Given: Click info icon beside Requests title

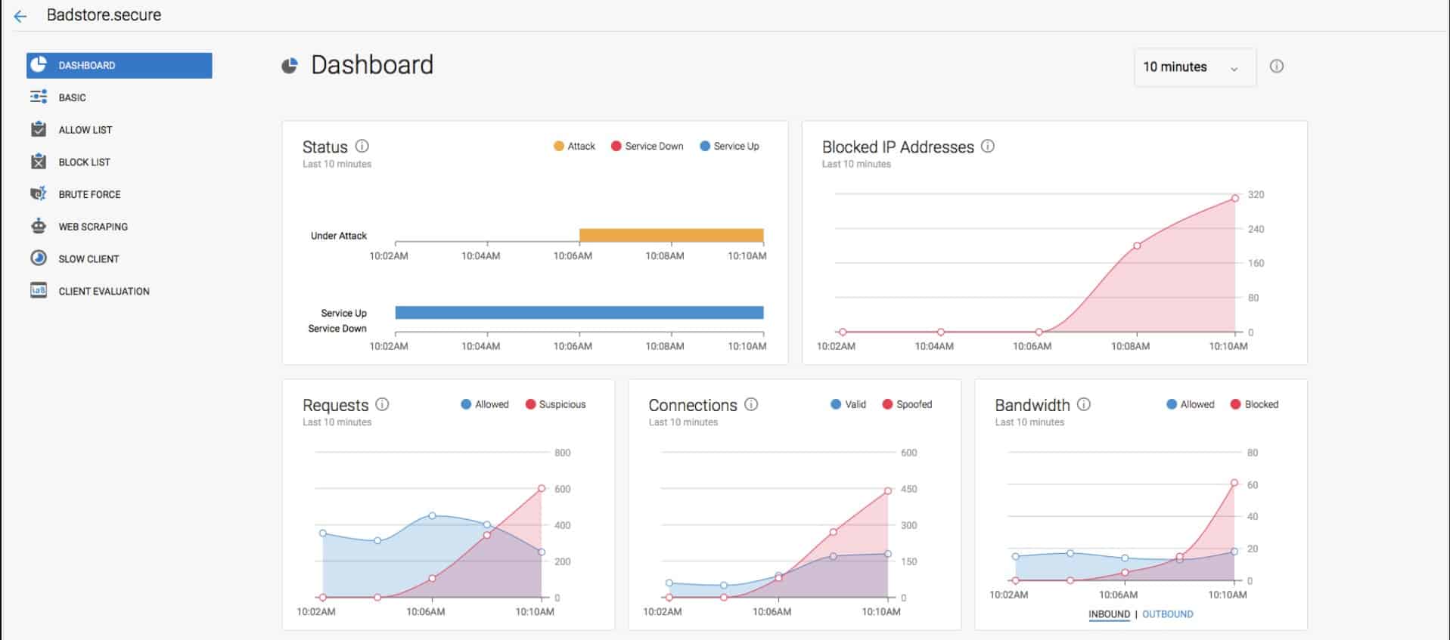Looking at the screenshot, I should tap(383, 404).
